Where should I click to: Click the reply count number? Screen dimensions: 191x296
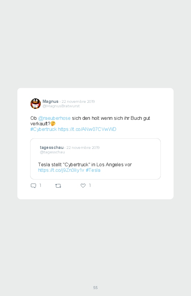coord(40,185)
